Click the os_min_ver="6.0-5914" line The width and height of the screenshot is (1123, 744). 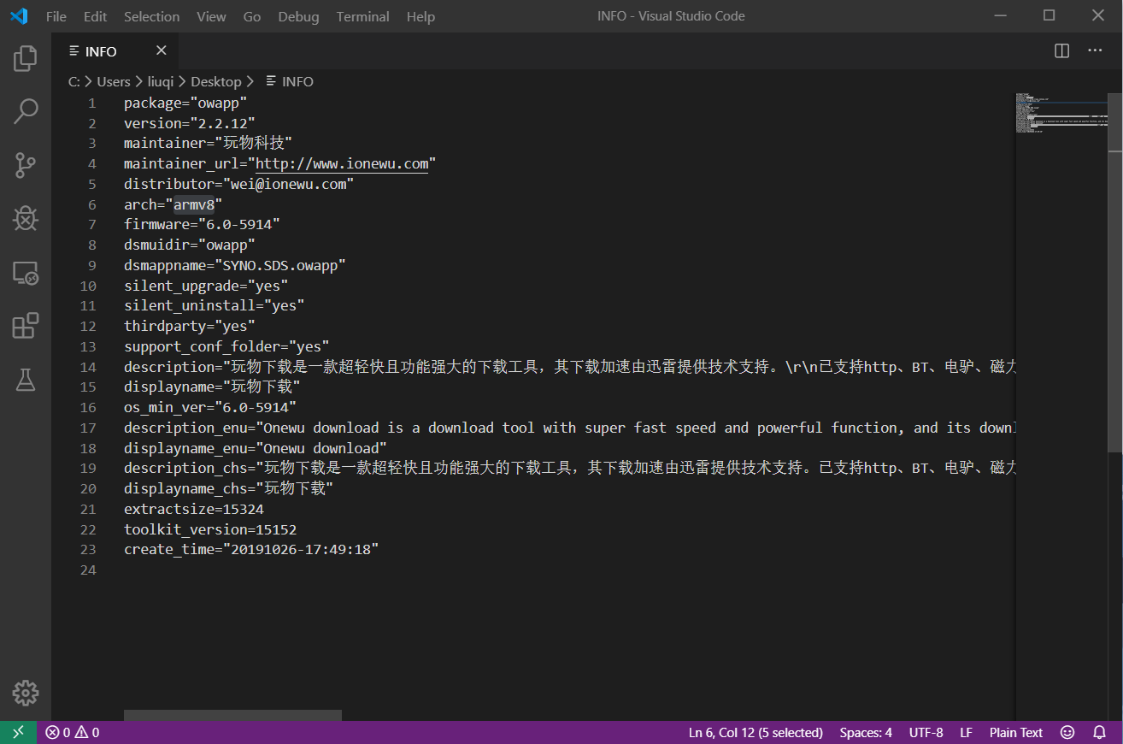(210, 407)
